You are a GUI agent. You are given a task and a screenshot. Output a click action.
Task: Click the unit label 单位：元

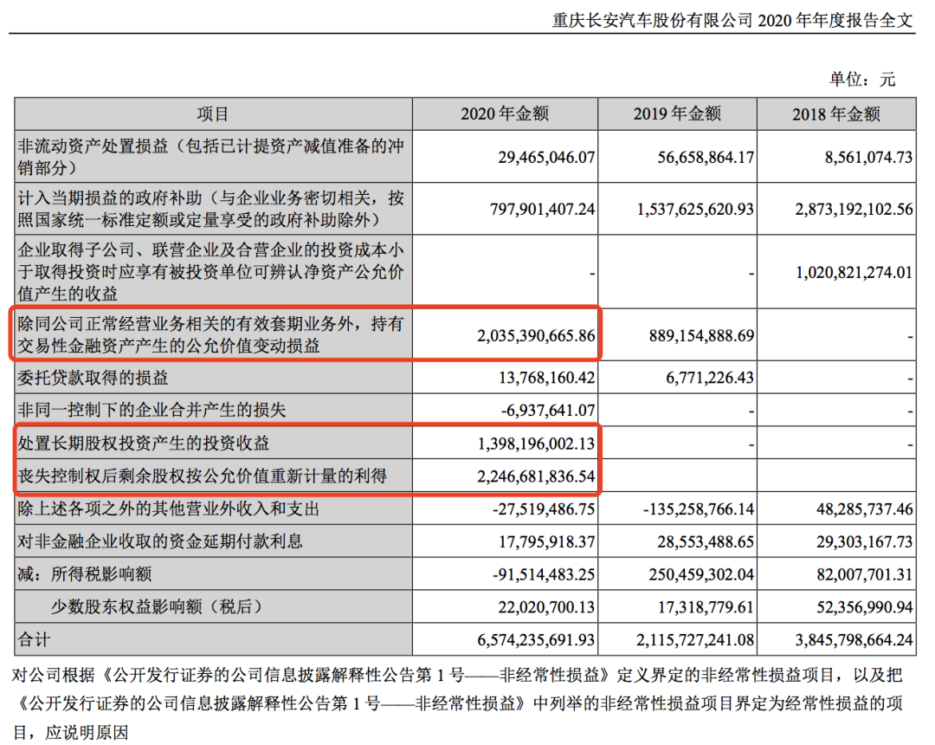coord(862,79)
